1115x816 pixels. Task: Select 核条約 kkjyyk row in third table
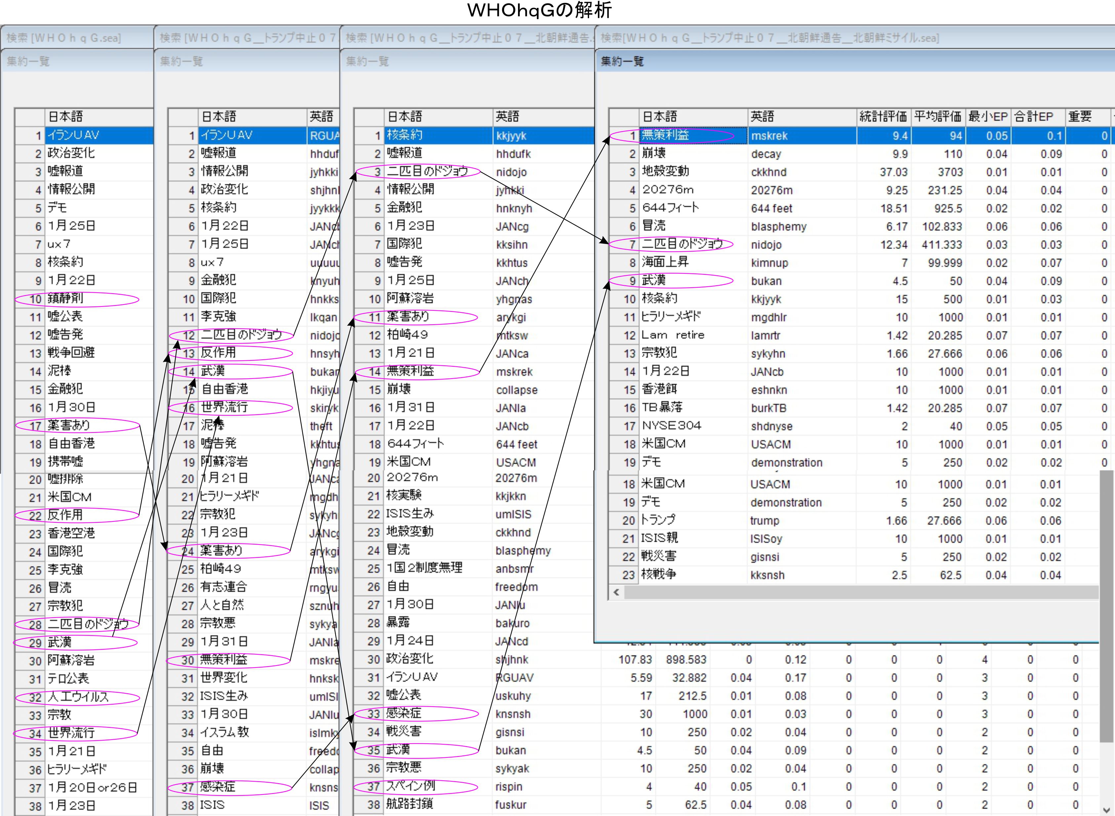(404, 135)
